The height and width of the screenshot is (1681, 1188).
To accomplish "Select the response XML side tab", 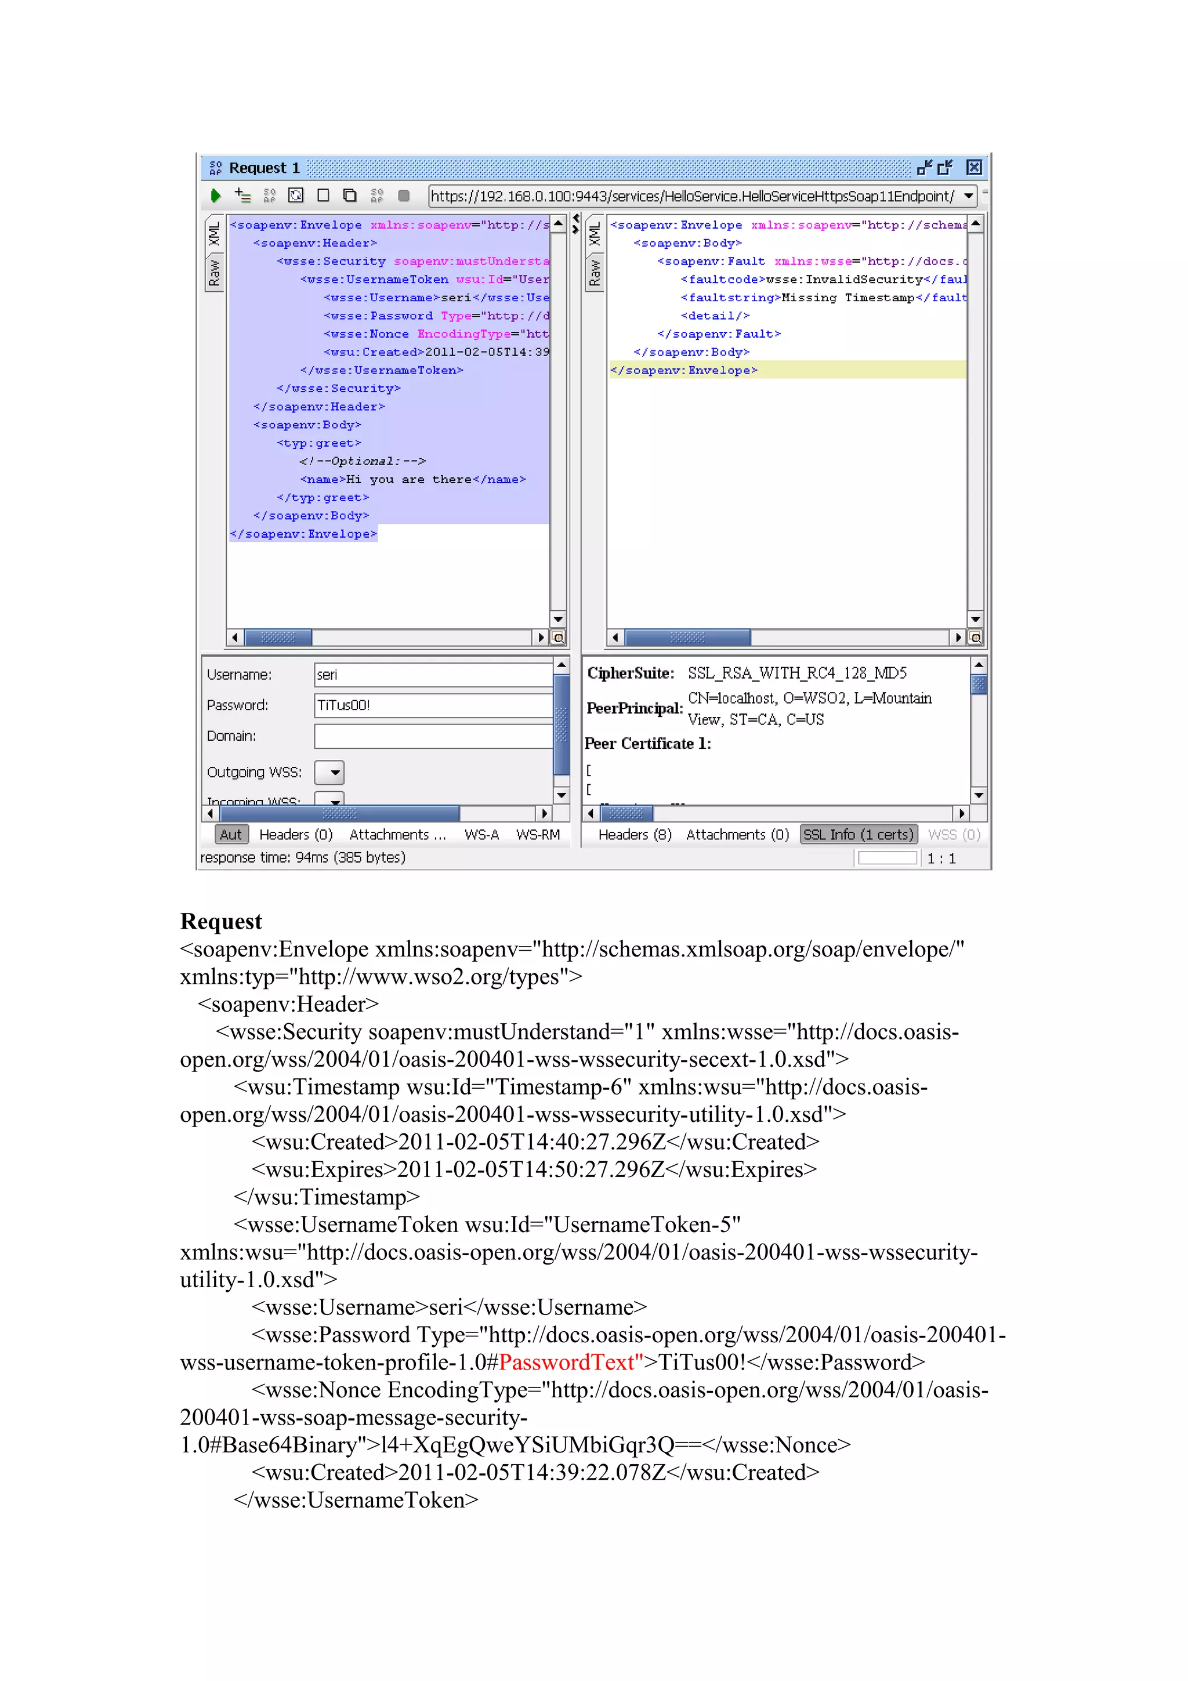I will [x=595, y=234].
